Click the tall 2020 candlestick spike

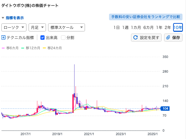pos(75,81)
